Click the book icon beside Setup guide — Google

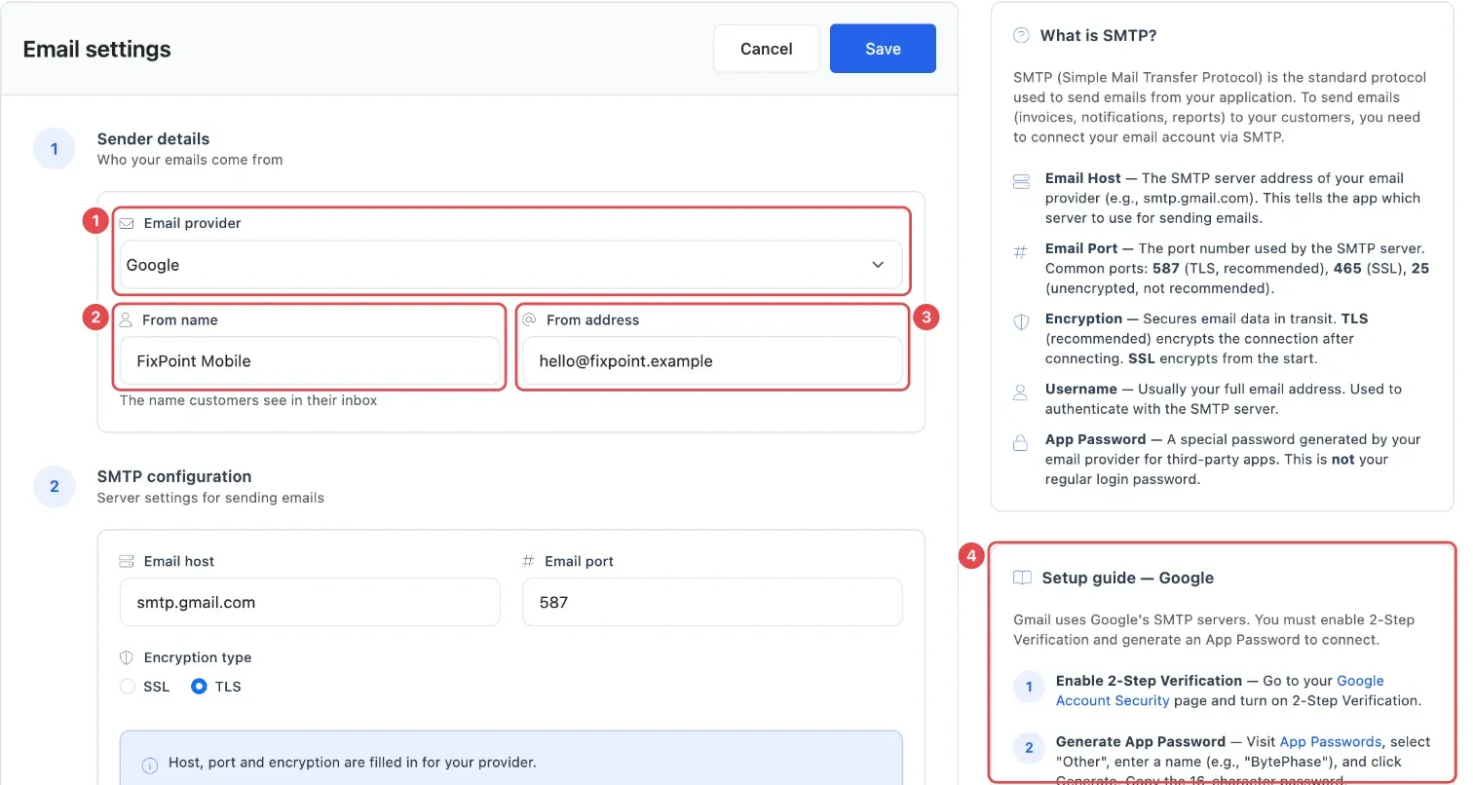[x=1022, y=578]
